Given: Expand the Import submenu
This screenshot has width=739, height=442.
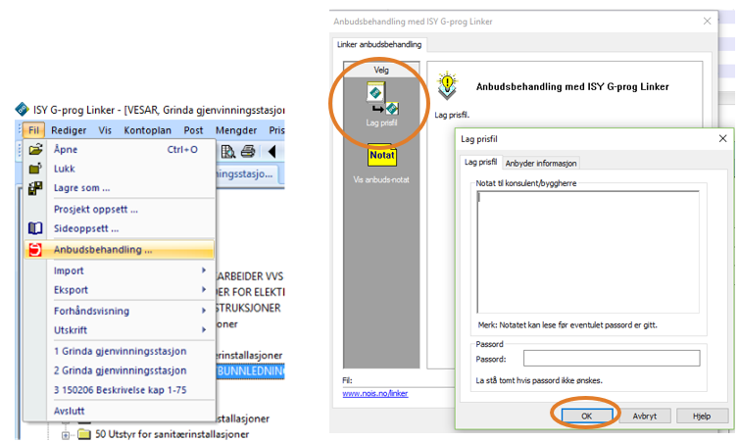Looking at the screenshot, I should point(120,270).
